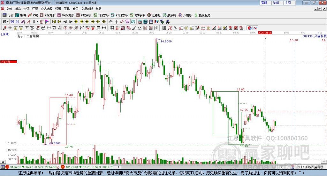
Task: Open the 江恩轮 Gann wheel
Action: [x=154, y=15]
